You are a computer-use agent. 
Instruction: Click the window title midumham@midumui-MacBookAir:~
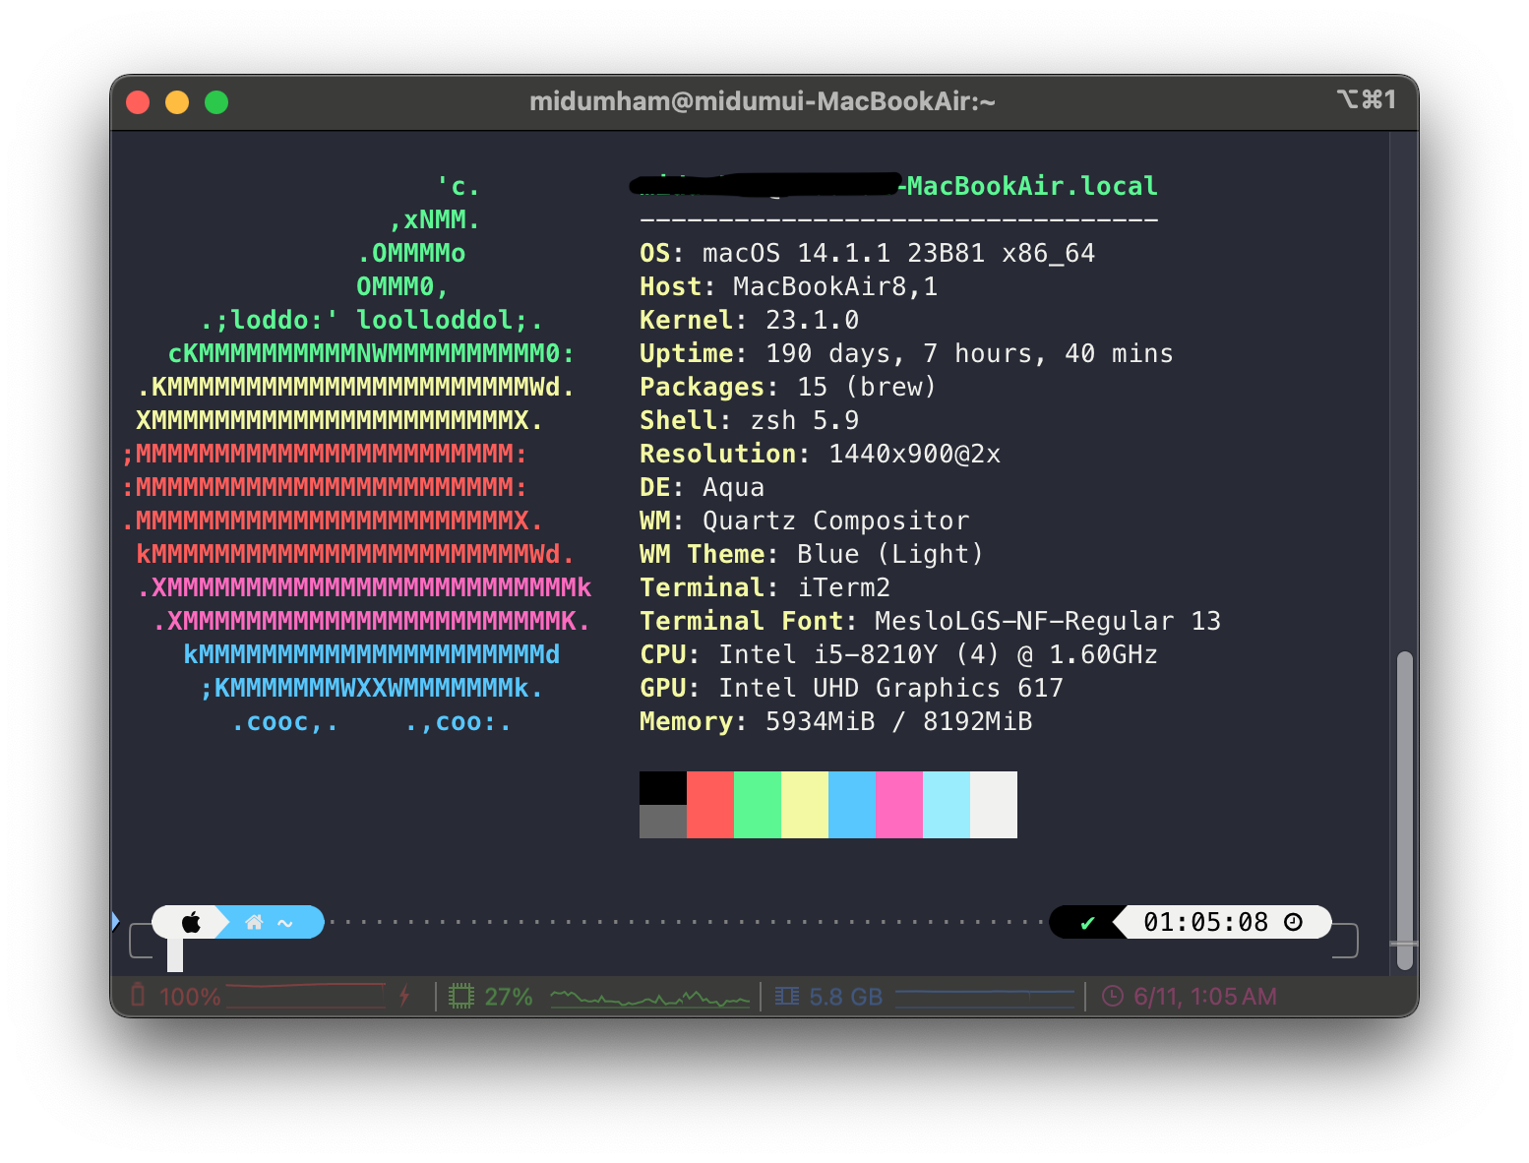763,101
